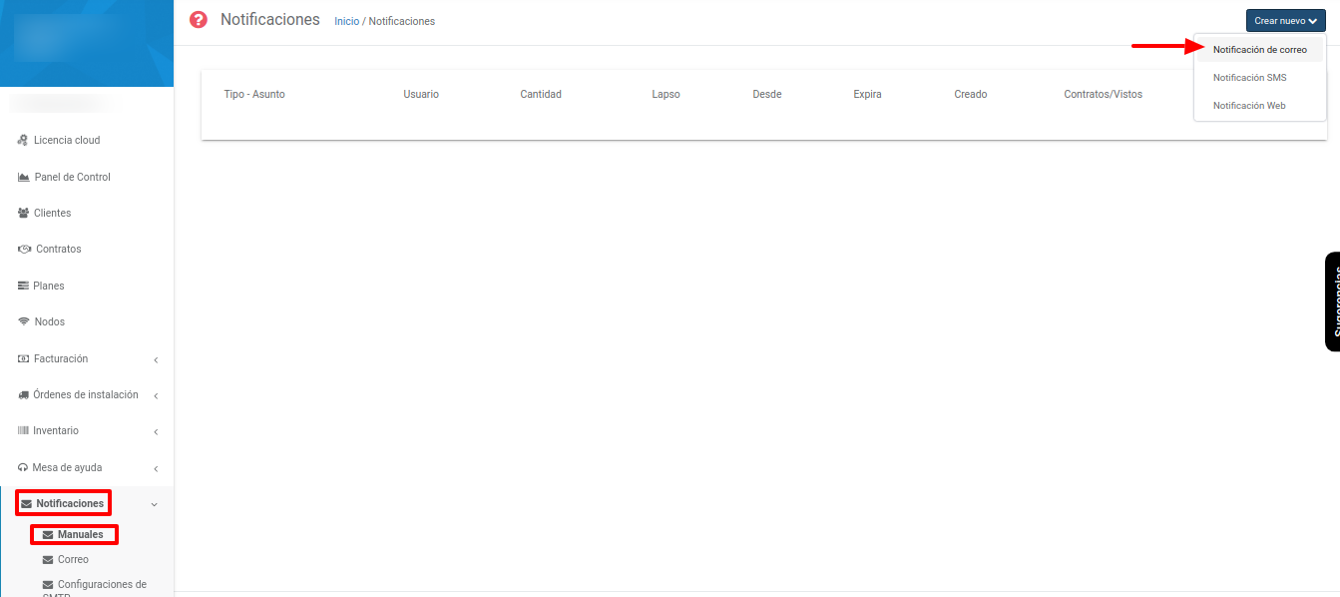This screenshot has height=597, width=1340.
Task: Click the Lapso column header
Action: point(666,94)
